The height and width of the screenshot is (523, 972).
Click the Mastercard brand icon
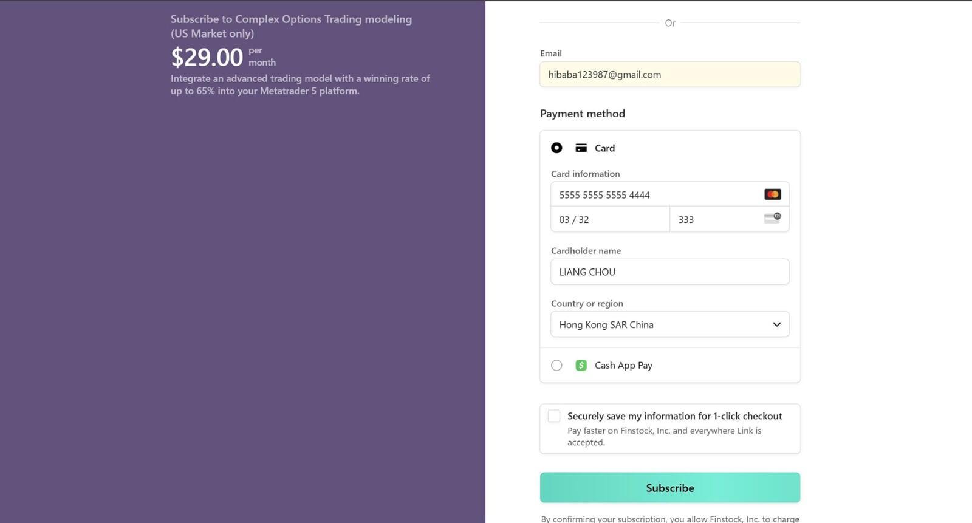pyautogui.click(x=772, y=194)
